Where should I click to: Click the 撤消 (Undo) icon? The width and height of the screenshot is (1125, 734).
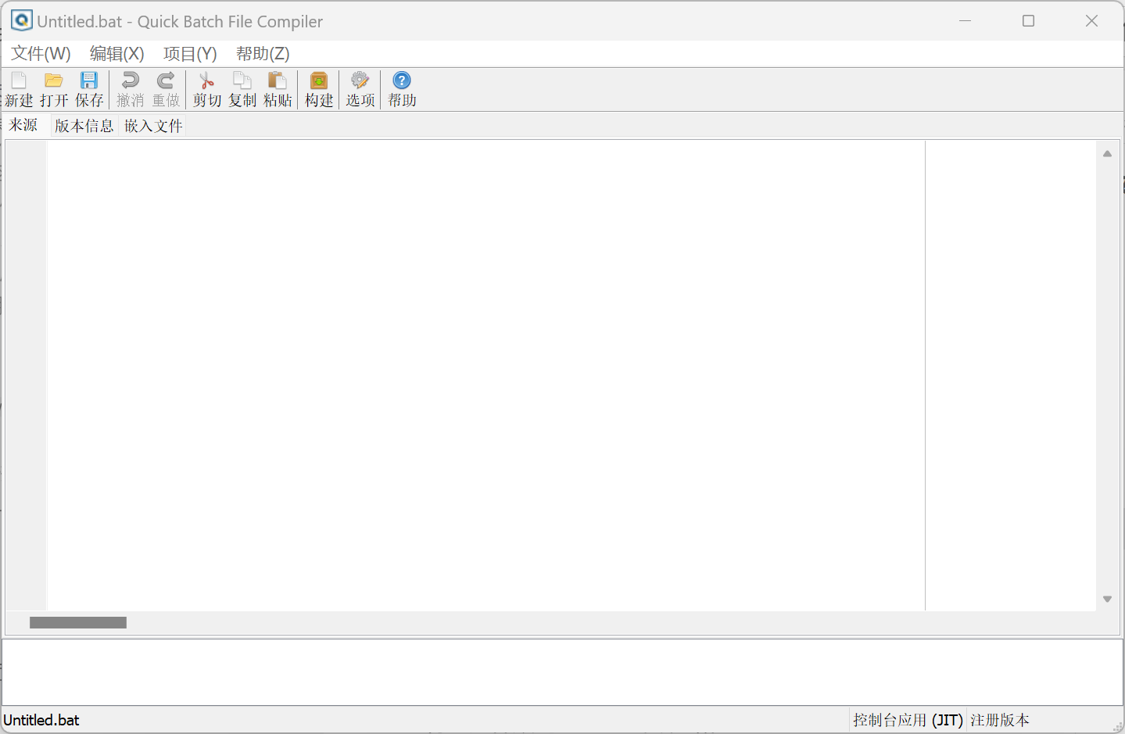tap(131, 89)
